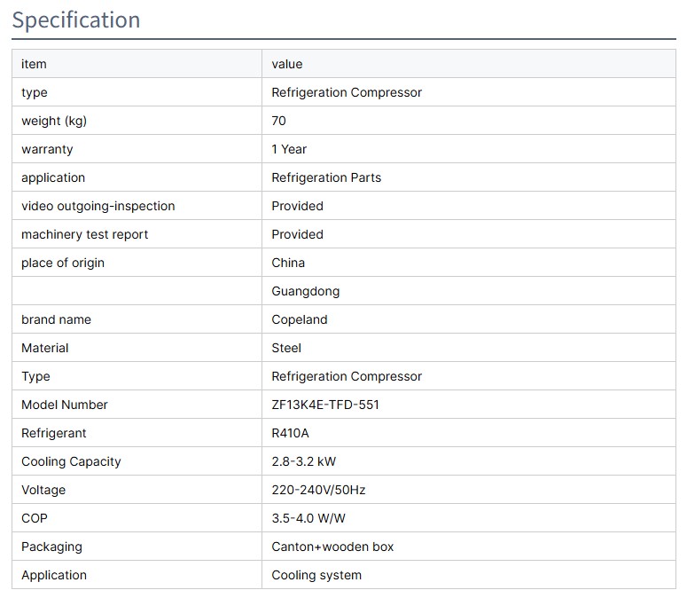Click the R410A refrigerant value
The height and width of the screenshot is (598, 687).
290,433
